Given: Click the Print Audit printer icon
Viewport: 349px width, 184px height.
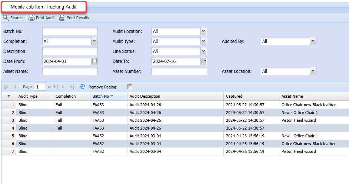Looking at the screenshot, I should click(32, 18).
